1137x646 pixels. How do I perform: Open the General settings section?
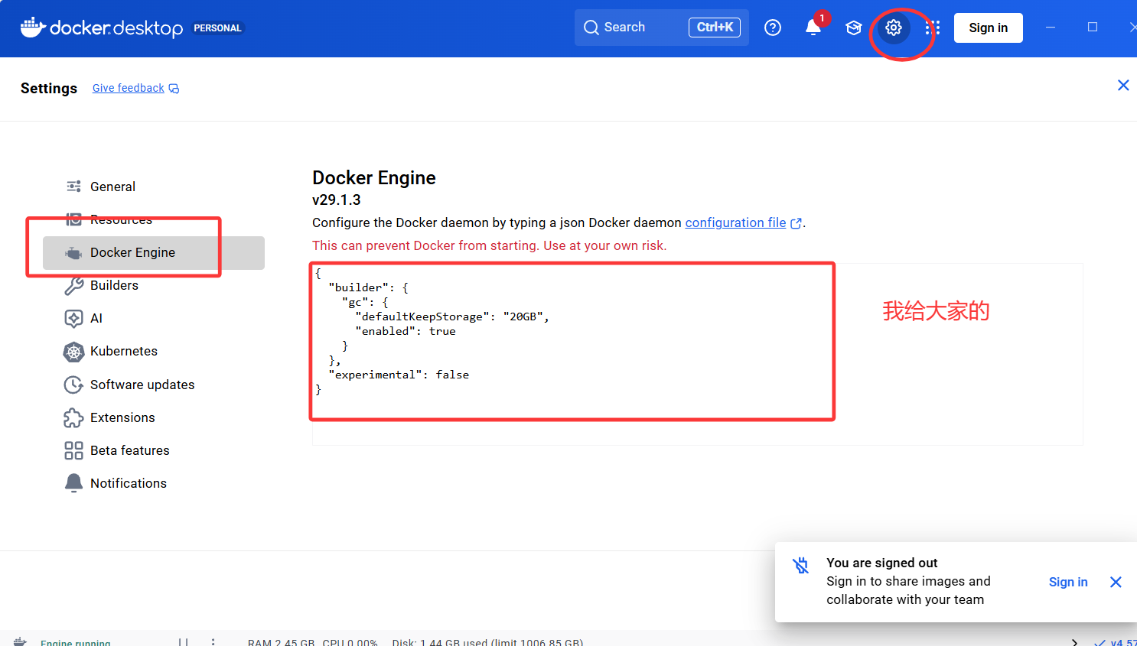pyautogui.click(x=154, y=187)
